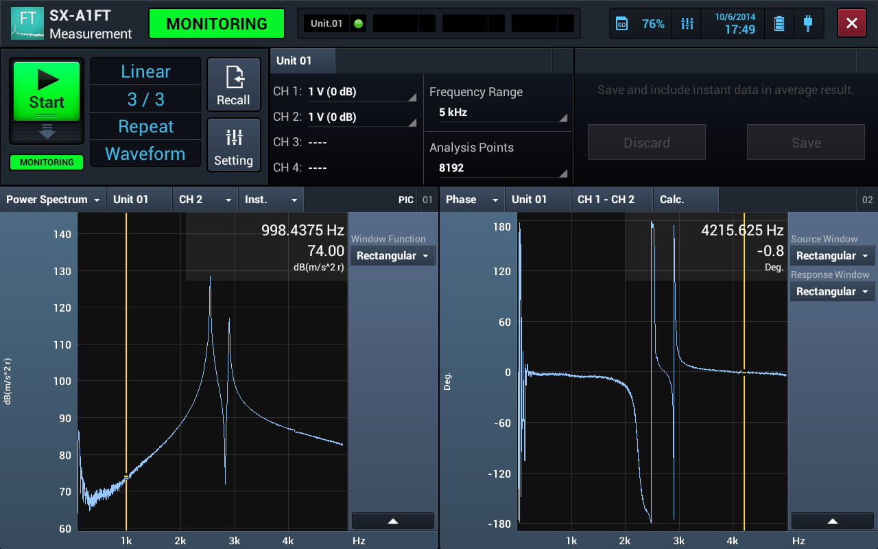Screen dimensions: 878x549
Task: Tap the battery status icon
Action: (x=779, y=24)
